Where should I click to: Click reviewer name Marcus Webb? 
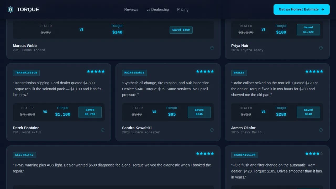[25, 46]
